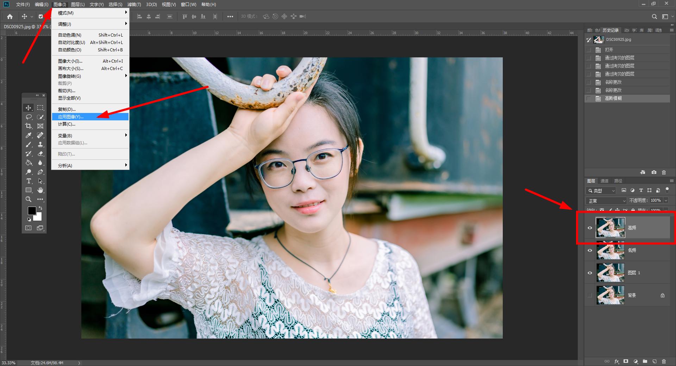
Task: Select the Crop tool
Action: point(29,126)
